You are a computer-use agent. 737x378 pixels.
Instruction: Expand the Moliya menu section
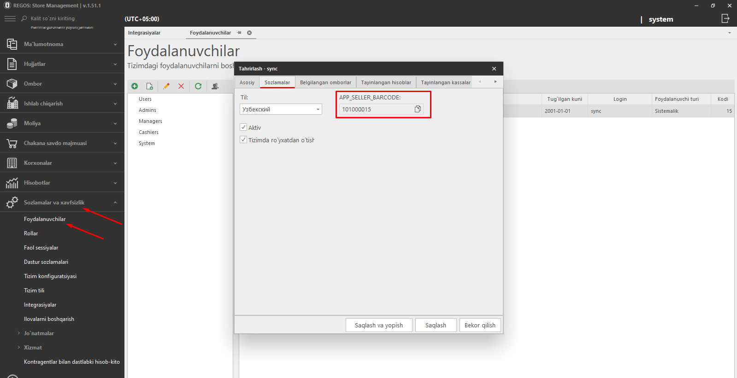(115, 123)
